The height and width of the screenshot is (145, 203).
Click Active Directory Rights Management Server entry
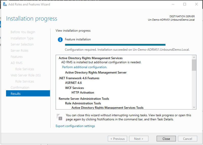coord(96,72)
